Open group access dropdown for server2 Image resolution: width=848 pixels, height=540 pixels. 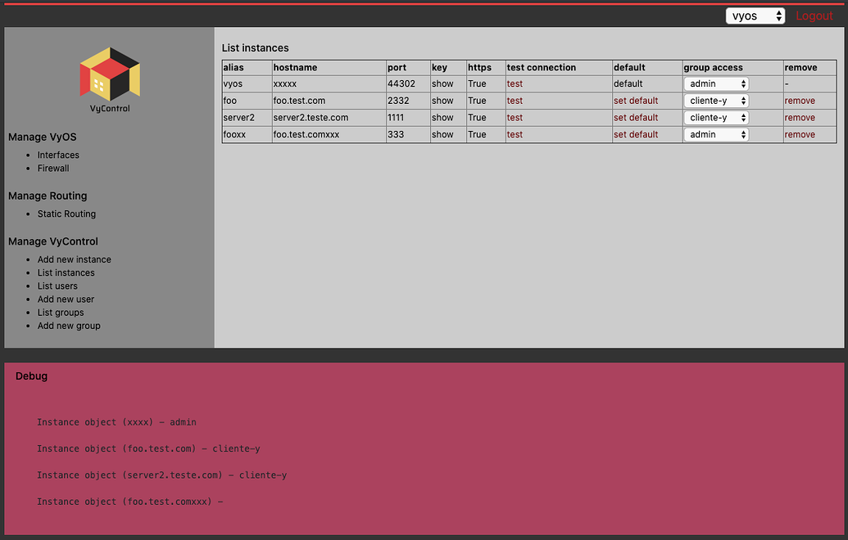(x=715, y=117)
